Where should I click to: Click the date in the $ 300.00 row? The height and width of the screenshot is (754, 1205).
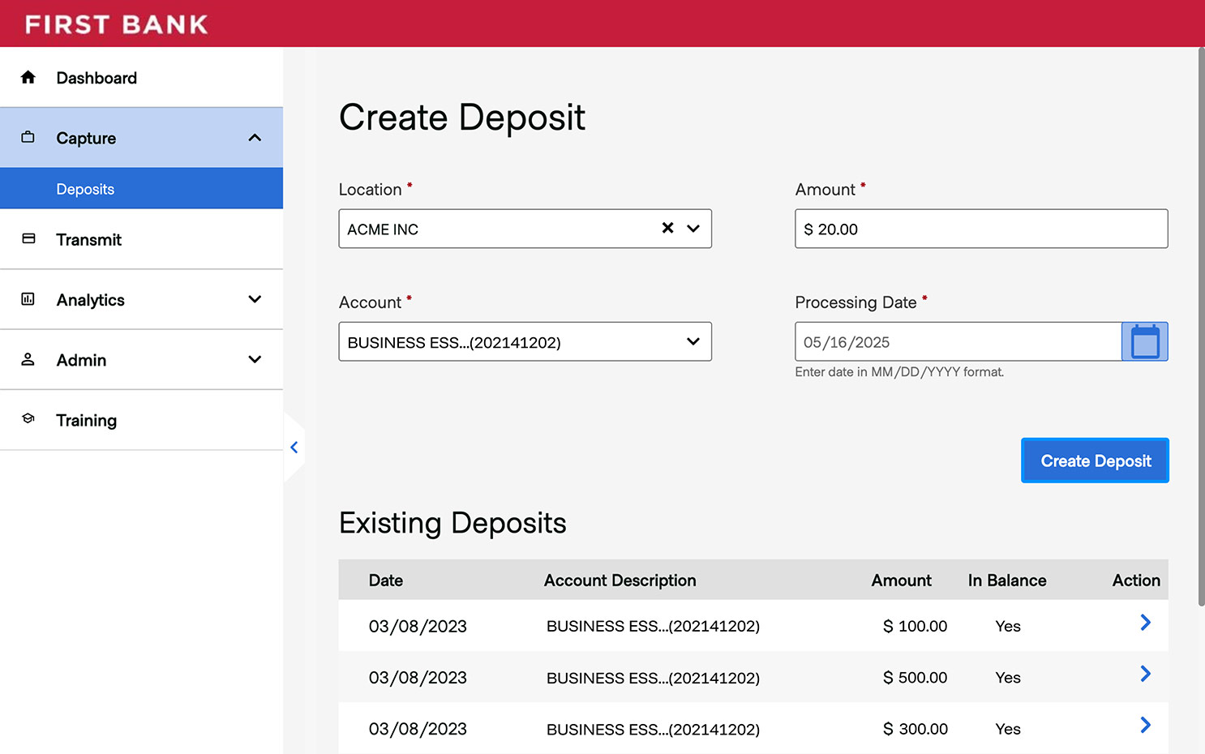418,729
